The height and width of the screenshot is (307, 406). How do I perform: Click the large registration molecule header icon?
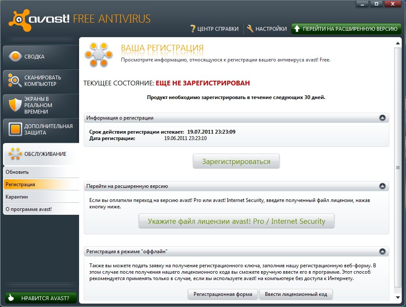click(98, 55)
